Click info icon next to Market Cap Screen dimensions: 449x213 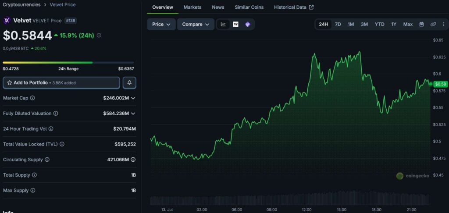tap(32, 98)
